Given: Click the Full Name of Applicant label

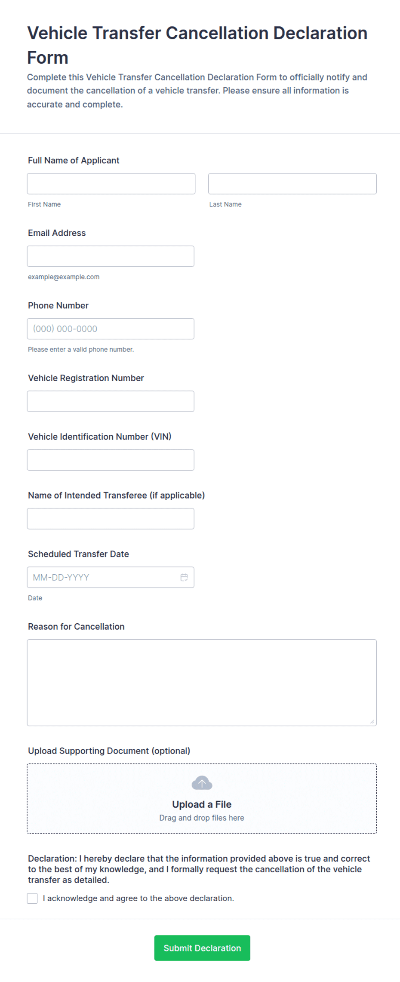Looking at the screenshot, I should pyautogui.click(x=74, y=160).
